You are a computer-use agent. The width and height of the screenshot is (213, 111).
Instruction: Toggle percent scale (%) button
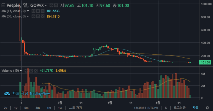coord(166,108)
